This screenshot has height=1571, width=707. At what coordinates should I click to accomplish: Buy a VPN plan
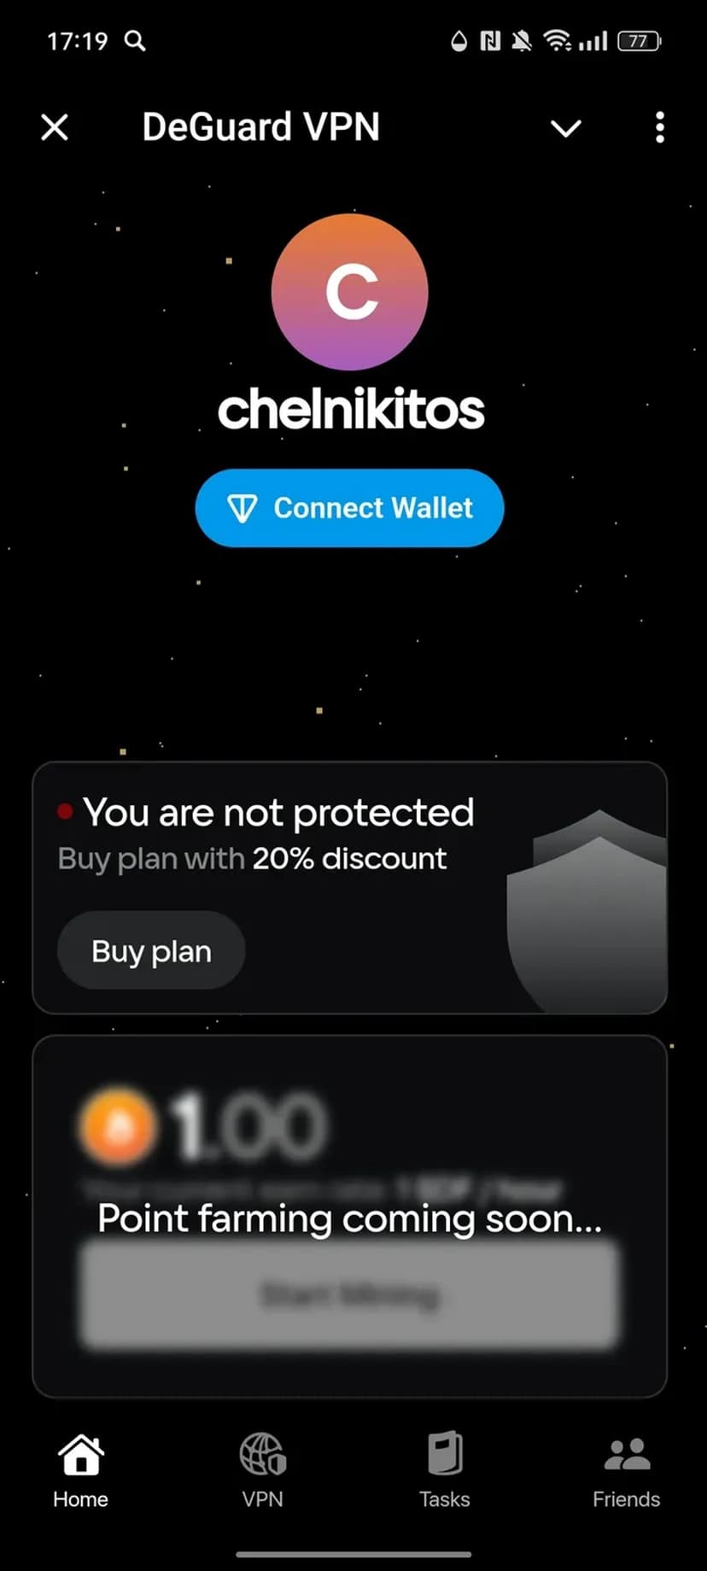151,951
